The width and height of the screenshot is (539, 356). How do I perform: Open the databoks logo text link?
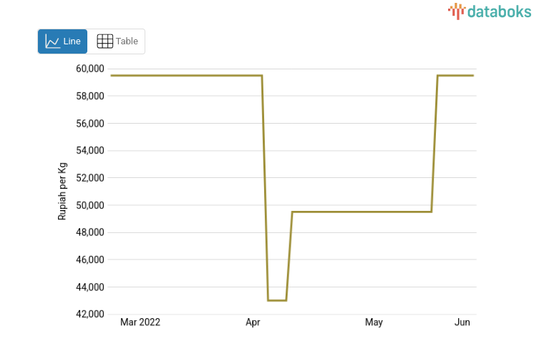click(498, 11)
